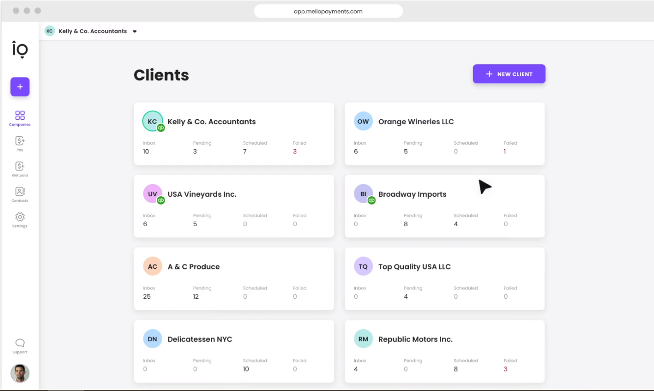The image size is (654, 391).
Task: Click the Scheduled label on Top Quality USA card
Action: (466, 288)
